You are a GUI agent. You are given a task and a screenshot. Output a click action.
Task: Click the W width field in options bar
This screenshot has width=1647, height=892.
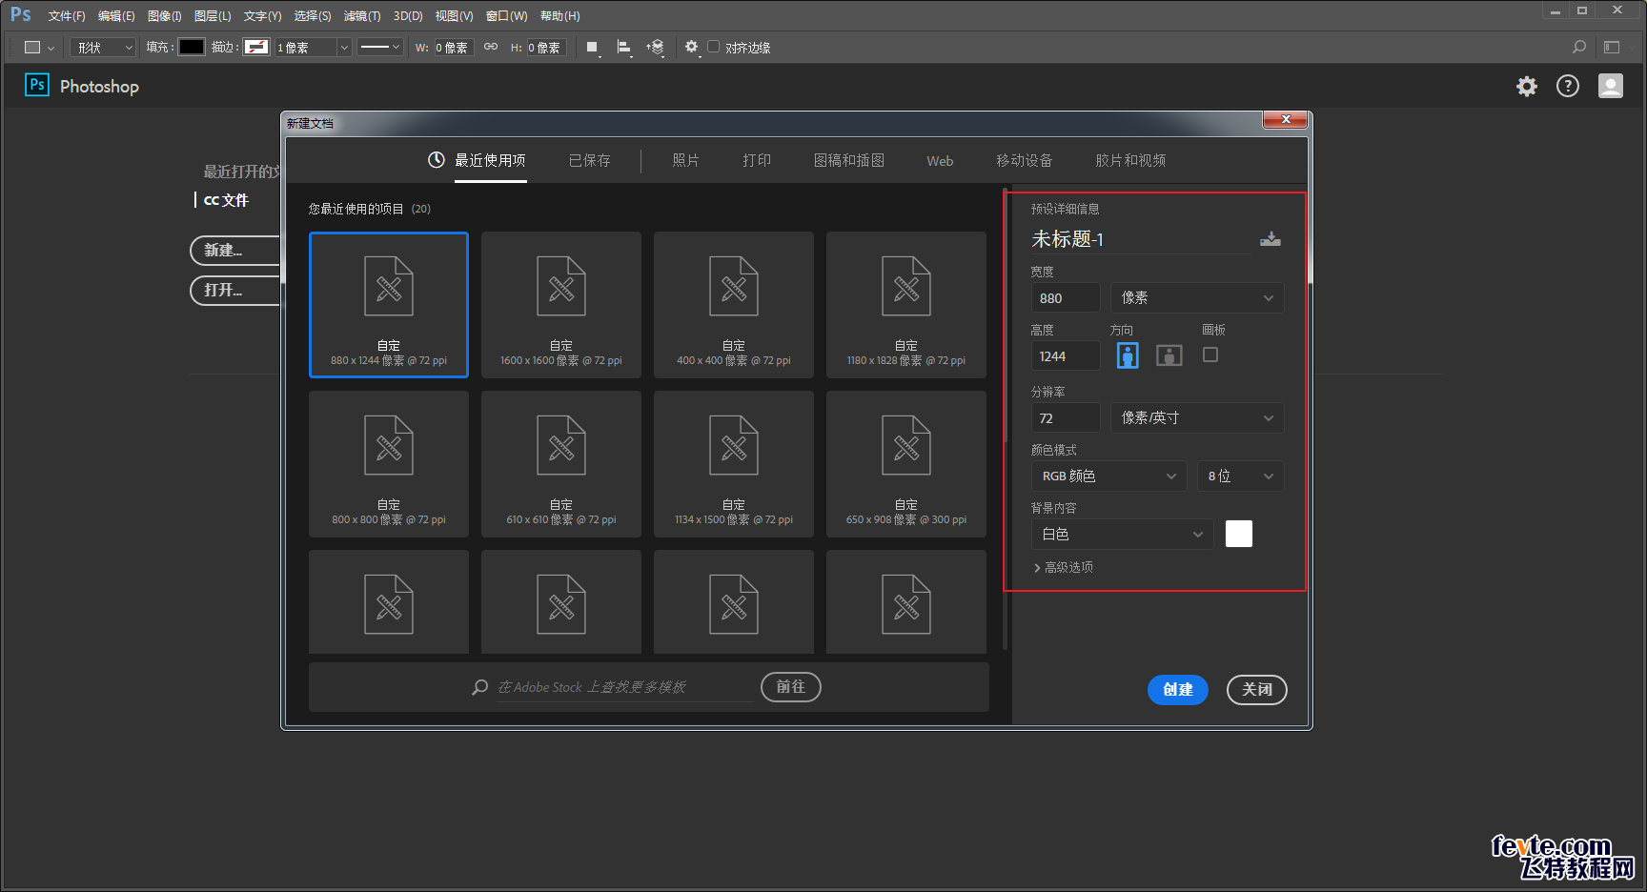tap(454, 48)
